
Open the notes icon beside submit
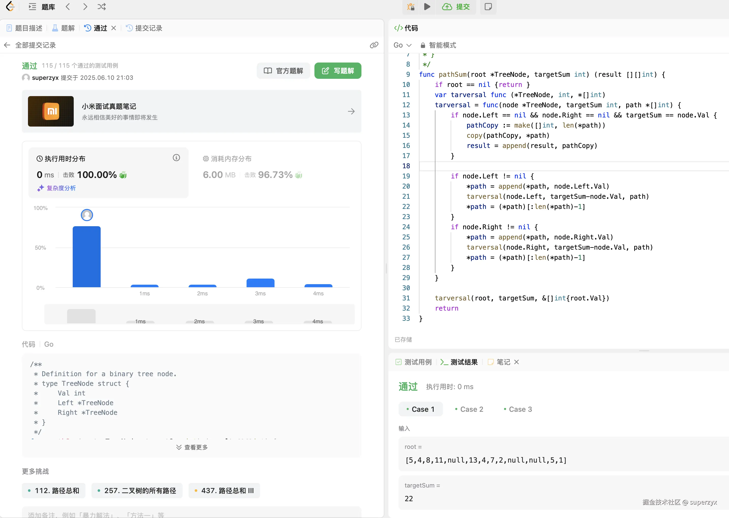(x=488, y=7)
